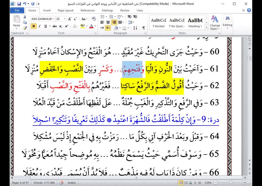Open the font name dropdown

pos(54,19)
